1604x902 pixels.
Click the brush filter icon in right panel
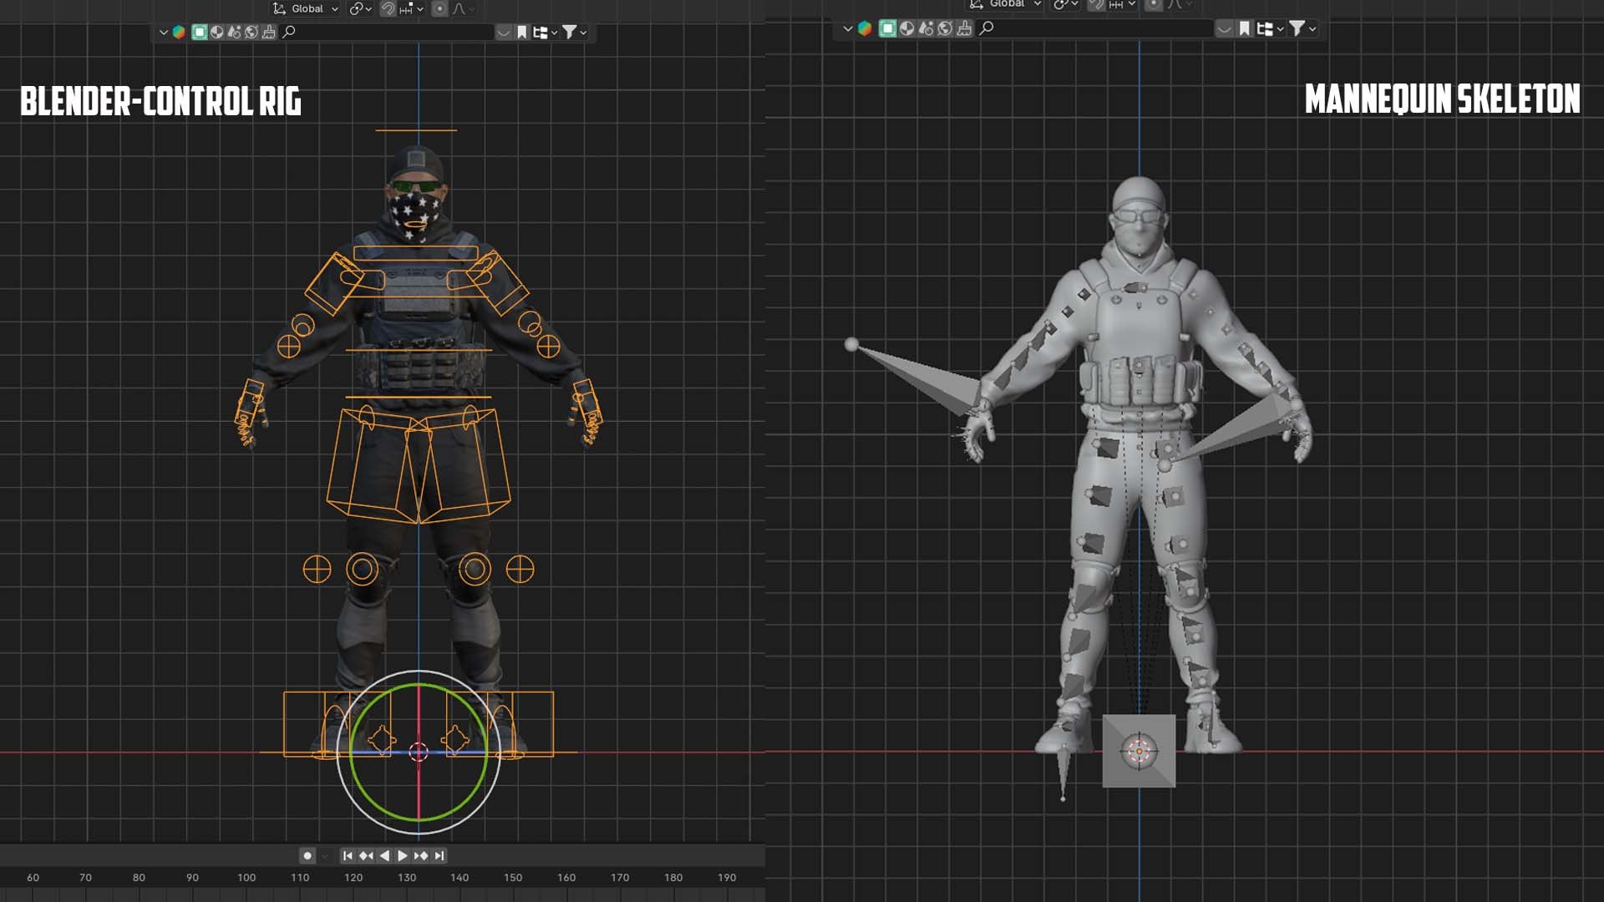pyautogui.click(x=964, y=28)
